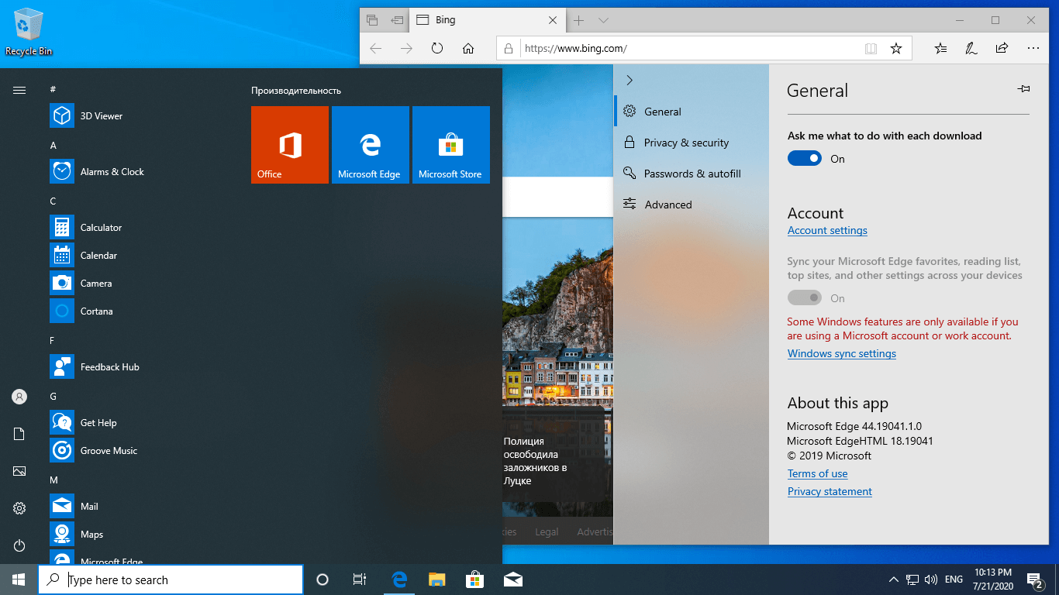This screenshot has height=595, width=1059.
Task: Open Advanced settings section
Action: coord(692,205)
